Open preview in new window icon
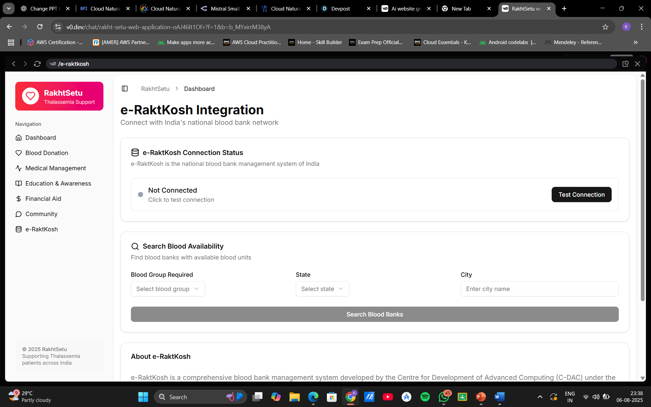Screen dimensions: 651x407 [x=625, y=64]
